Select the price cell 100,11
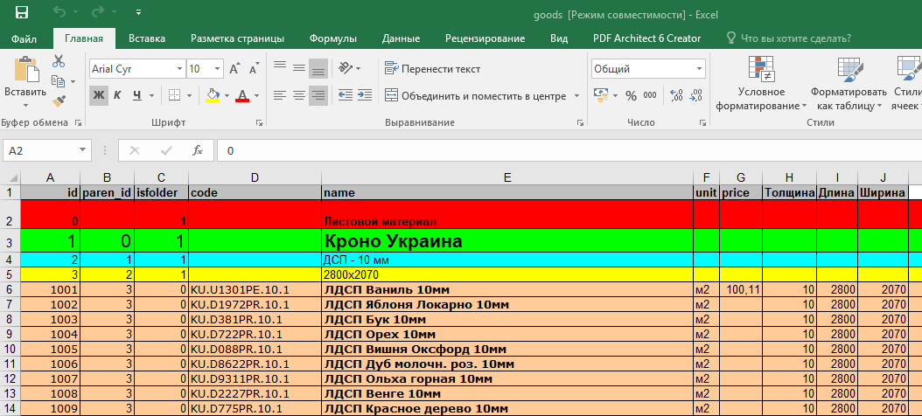This screenshot has width=922, height=416. tap(741, 289)
